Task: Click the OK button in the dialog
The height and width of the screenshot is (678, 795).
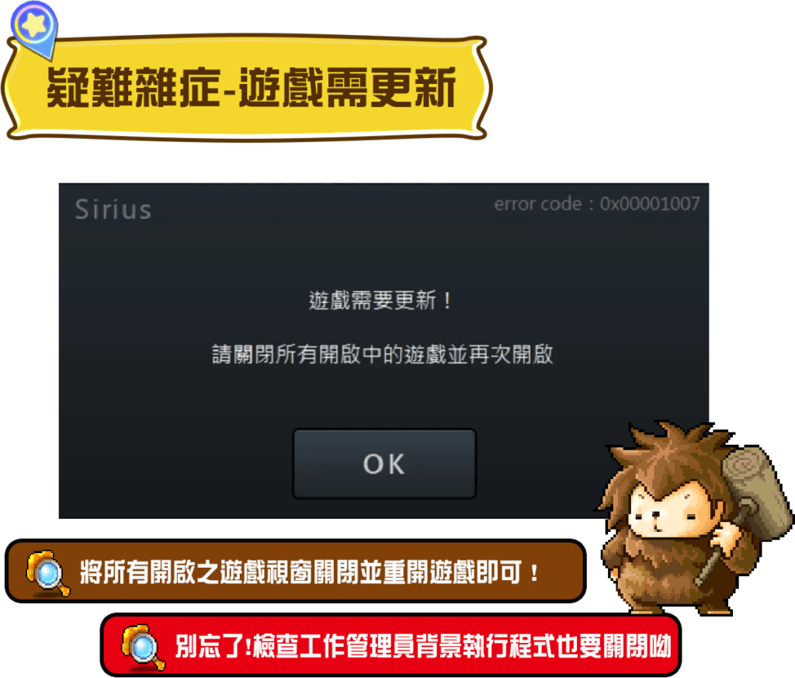Action: coord(384,464)
